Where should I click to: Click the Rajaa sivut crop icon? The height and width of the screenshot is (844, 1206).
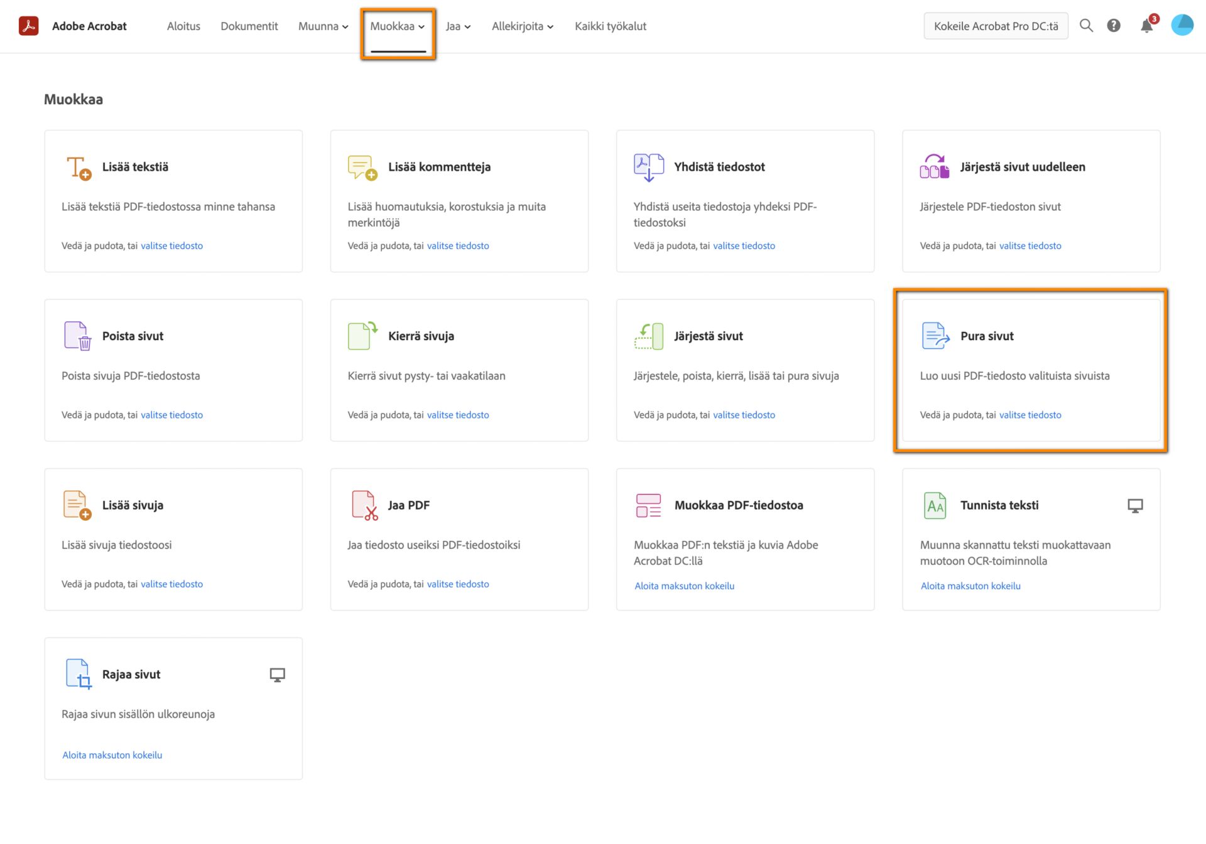pos(79,675)
